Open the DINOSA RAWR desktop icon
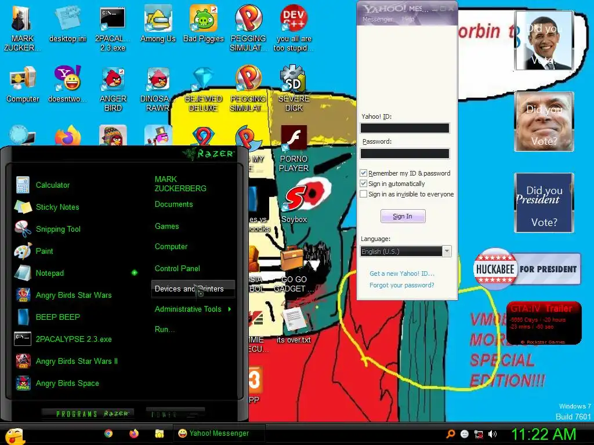Screen dimensions: 594x445 [158, 89]
